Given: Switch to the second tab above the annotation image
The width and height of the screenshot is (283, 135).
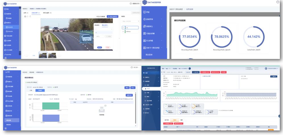Looking at the screenshot, I should pos(35,13).
